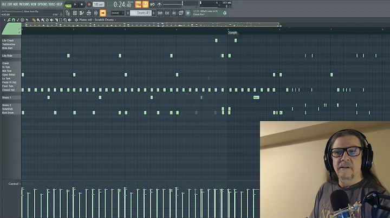Click the piano roll top scrollbar minimap
This screenshot has width=390, height=218.
(152, 25)
